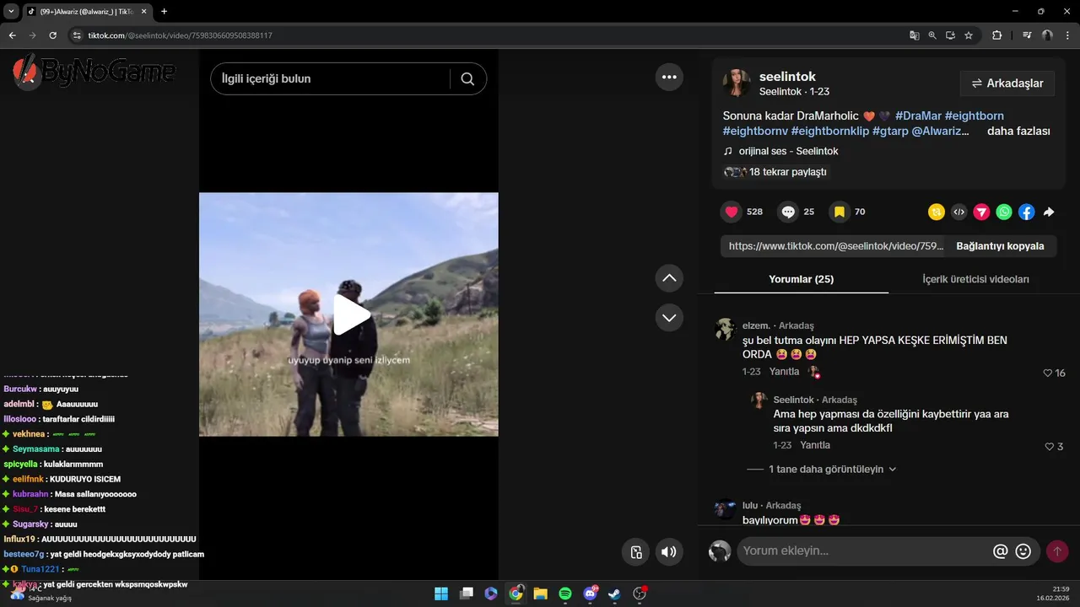The height and width of the screenshot is (607, 1080).
Task: Click seelintok's profile avatar
Action: [737, 83]
